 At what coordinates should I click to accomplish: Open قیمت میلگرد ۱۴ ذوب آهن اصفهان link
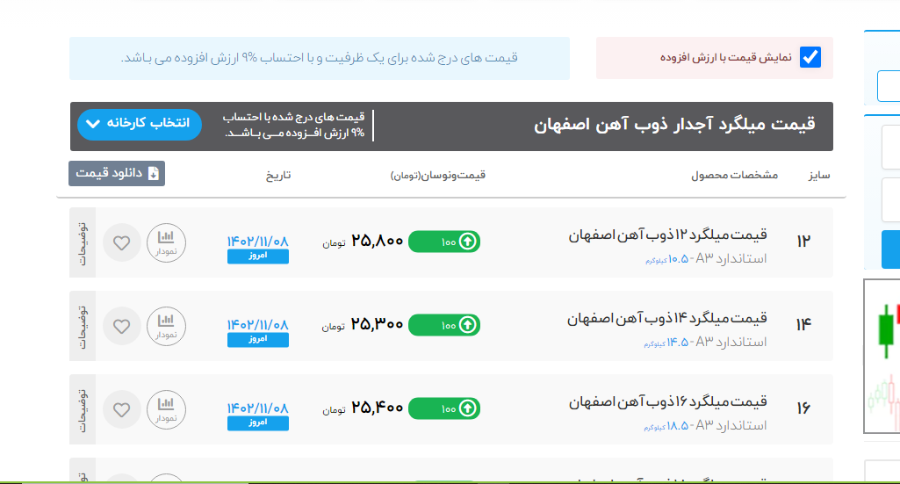click(667, 318)
